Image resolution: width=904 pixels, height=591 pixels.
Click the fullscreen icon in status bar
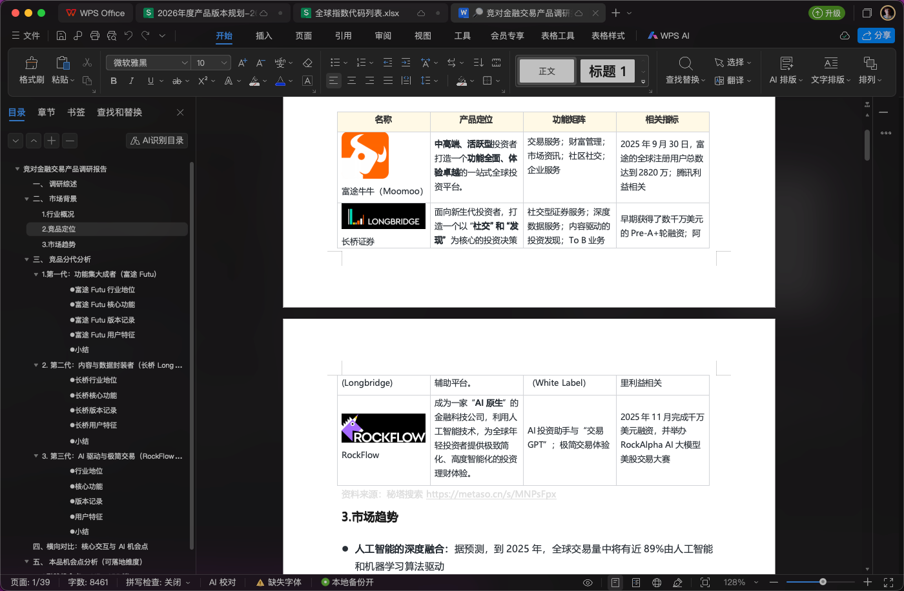coord(889,583)
